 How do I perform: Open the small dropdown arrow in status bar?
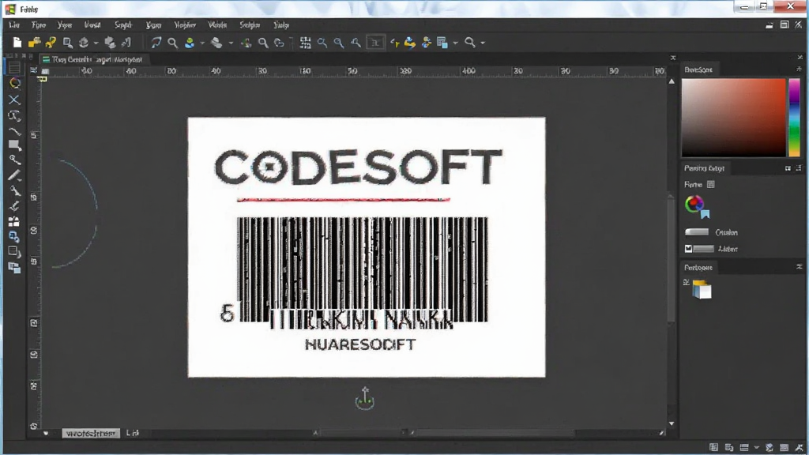coord(756,447)
